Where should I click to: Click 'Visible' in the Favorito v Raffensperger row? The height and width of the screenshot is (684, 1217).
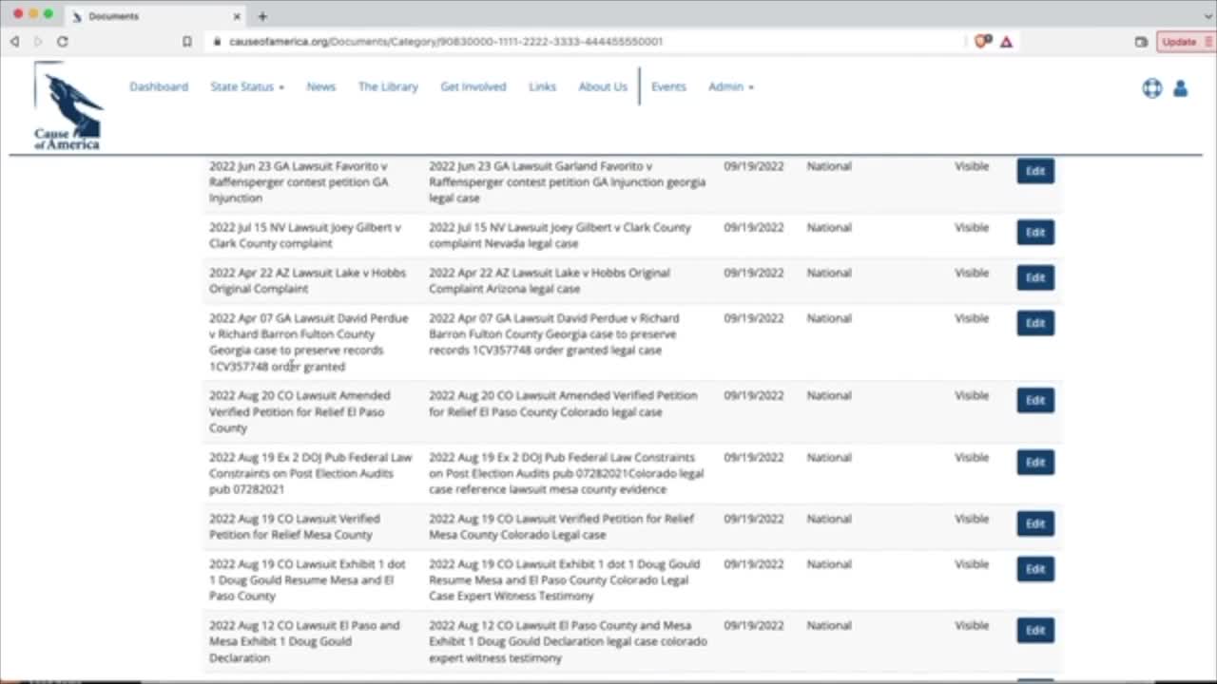point(972,166)
